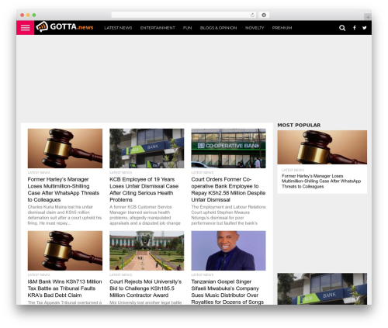Image resolution: width=388 pixels, height=328 pixels.
Task: Visit the Facebook page icon
Action: click(355, 28)
